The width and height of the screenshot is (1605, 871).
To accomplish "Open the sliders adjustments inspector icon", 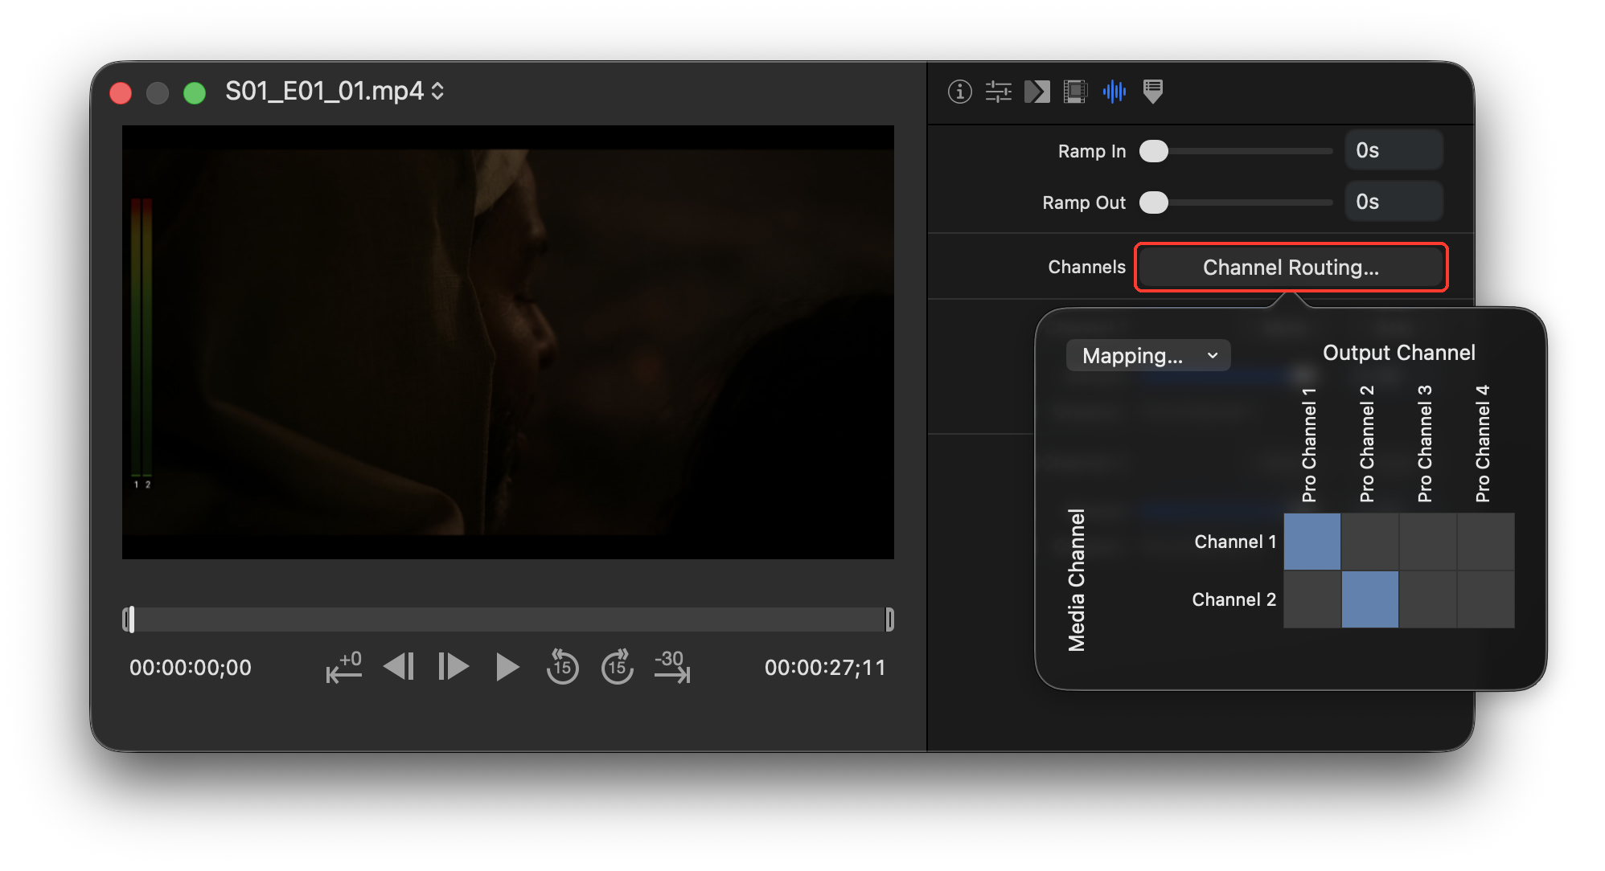I will coord(998,92).
